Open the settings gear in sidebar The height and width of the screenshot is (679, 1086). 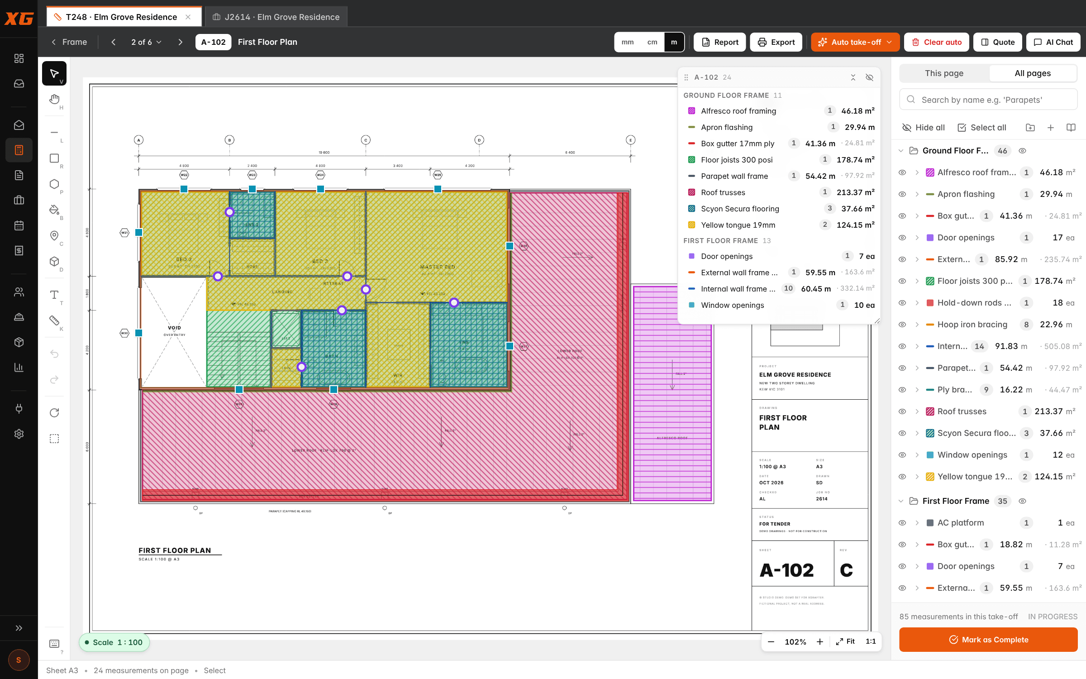[x=19, y=434]
